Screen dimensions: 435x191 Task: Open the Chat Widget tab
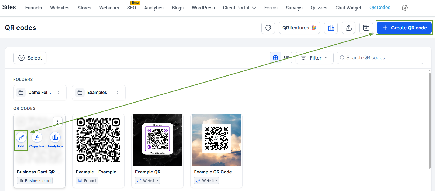coord(348,8)
